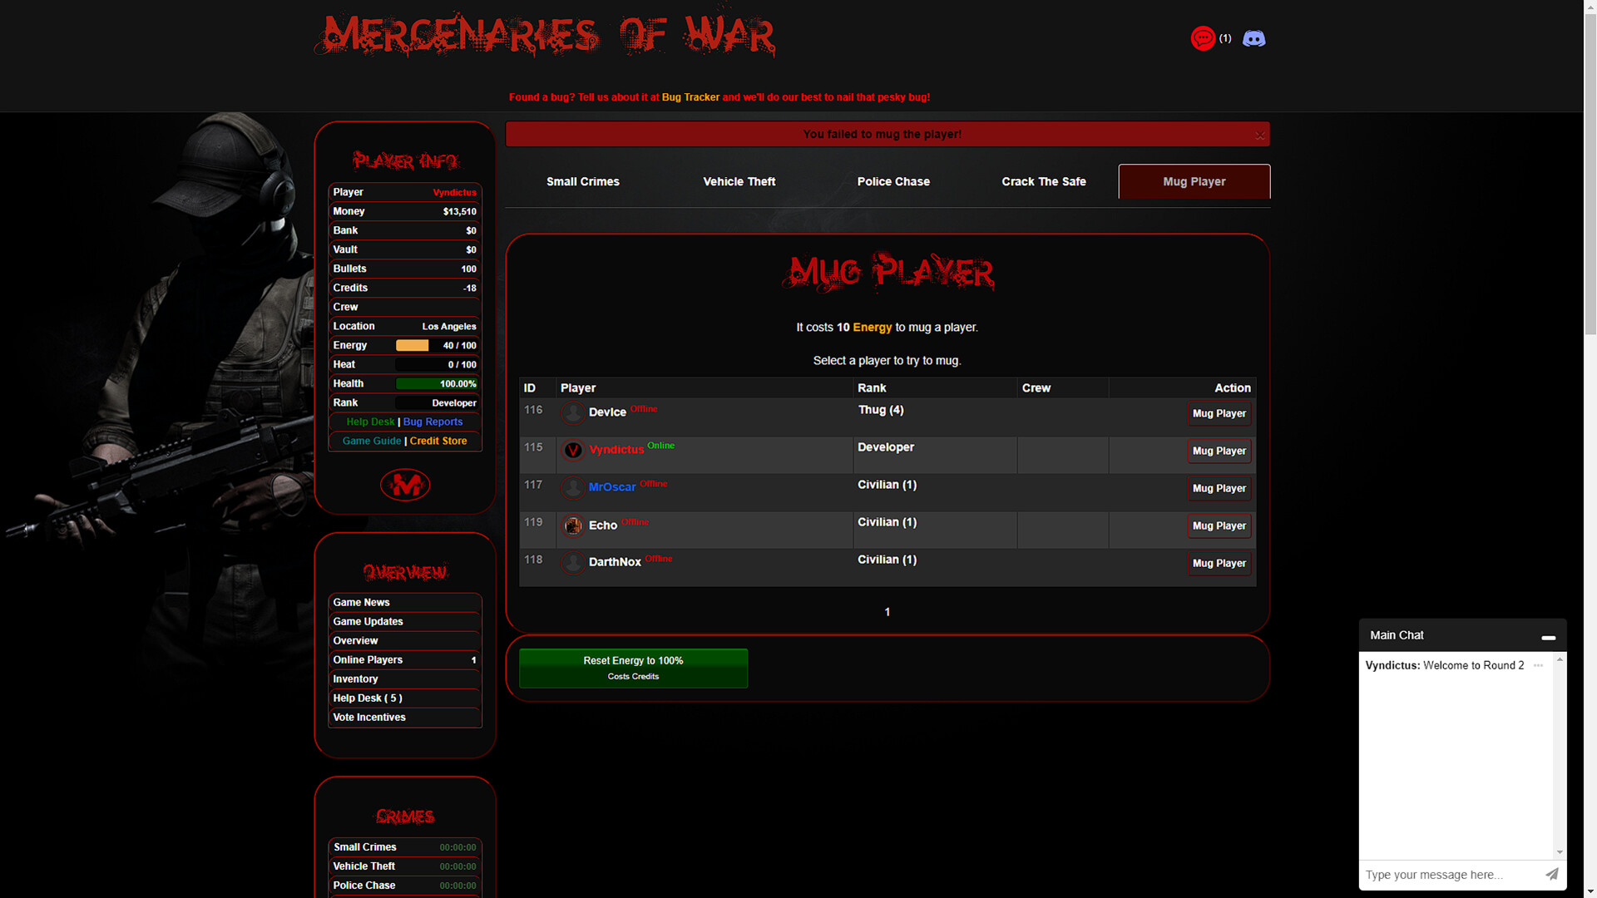Viewport: 1597px width, 898px height.
Task: Select page 1 in the pagination
Action: tap(887, 612)
